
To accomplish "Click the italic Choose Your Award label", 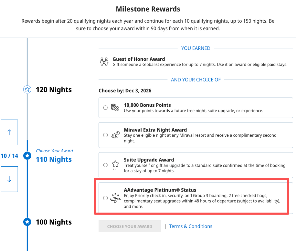I will [x=54, y=151].
